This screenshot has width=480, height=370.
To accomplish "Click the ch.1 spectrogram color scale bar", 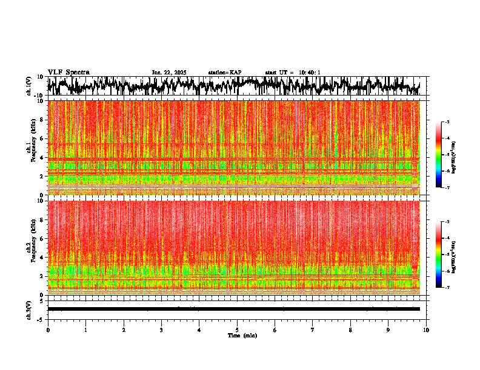I will (439, 155).
